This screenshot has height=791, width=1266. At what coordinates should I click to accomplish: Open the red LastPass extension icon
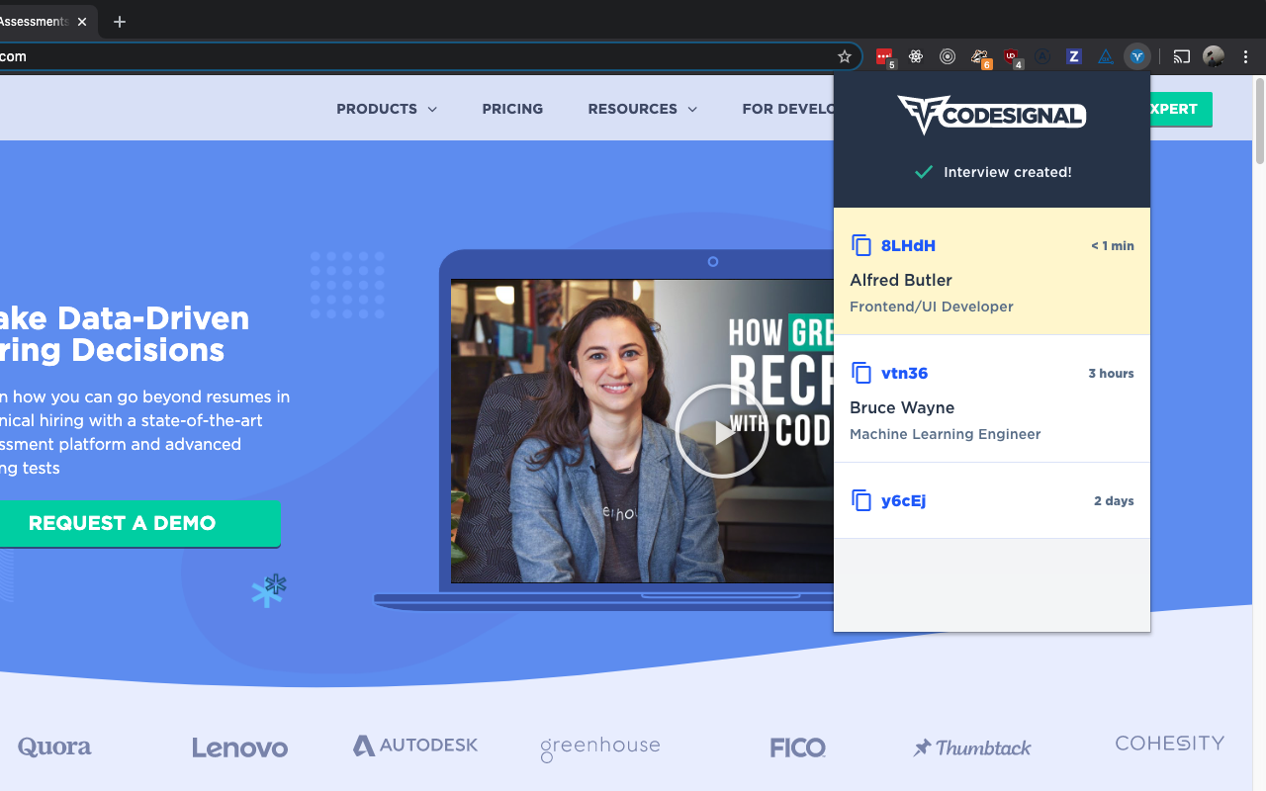[884, 56]
